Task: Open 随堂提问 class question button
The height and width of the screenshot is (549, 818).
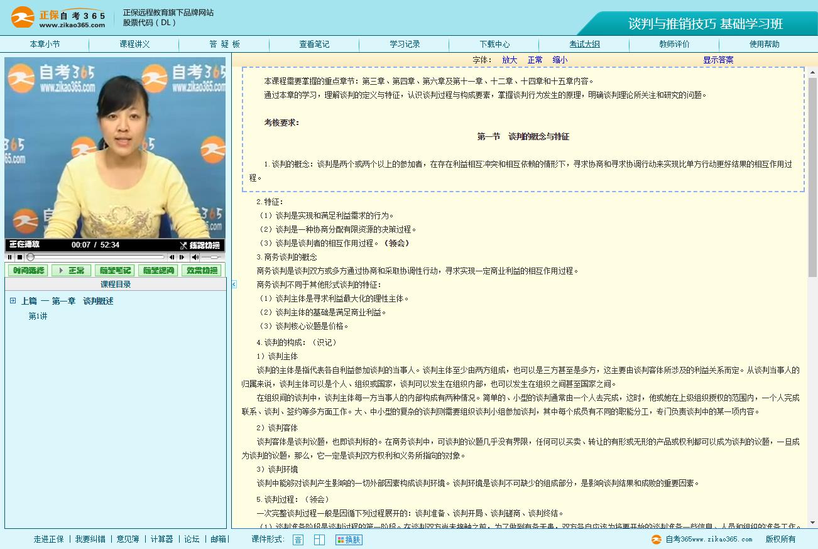Action: [158, 271]
